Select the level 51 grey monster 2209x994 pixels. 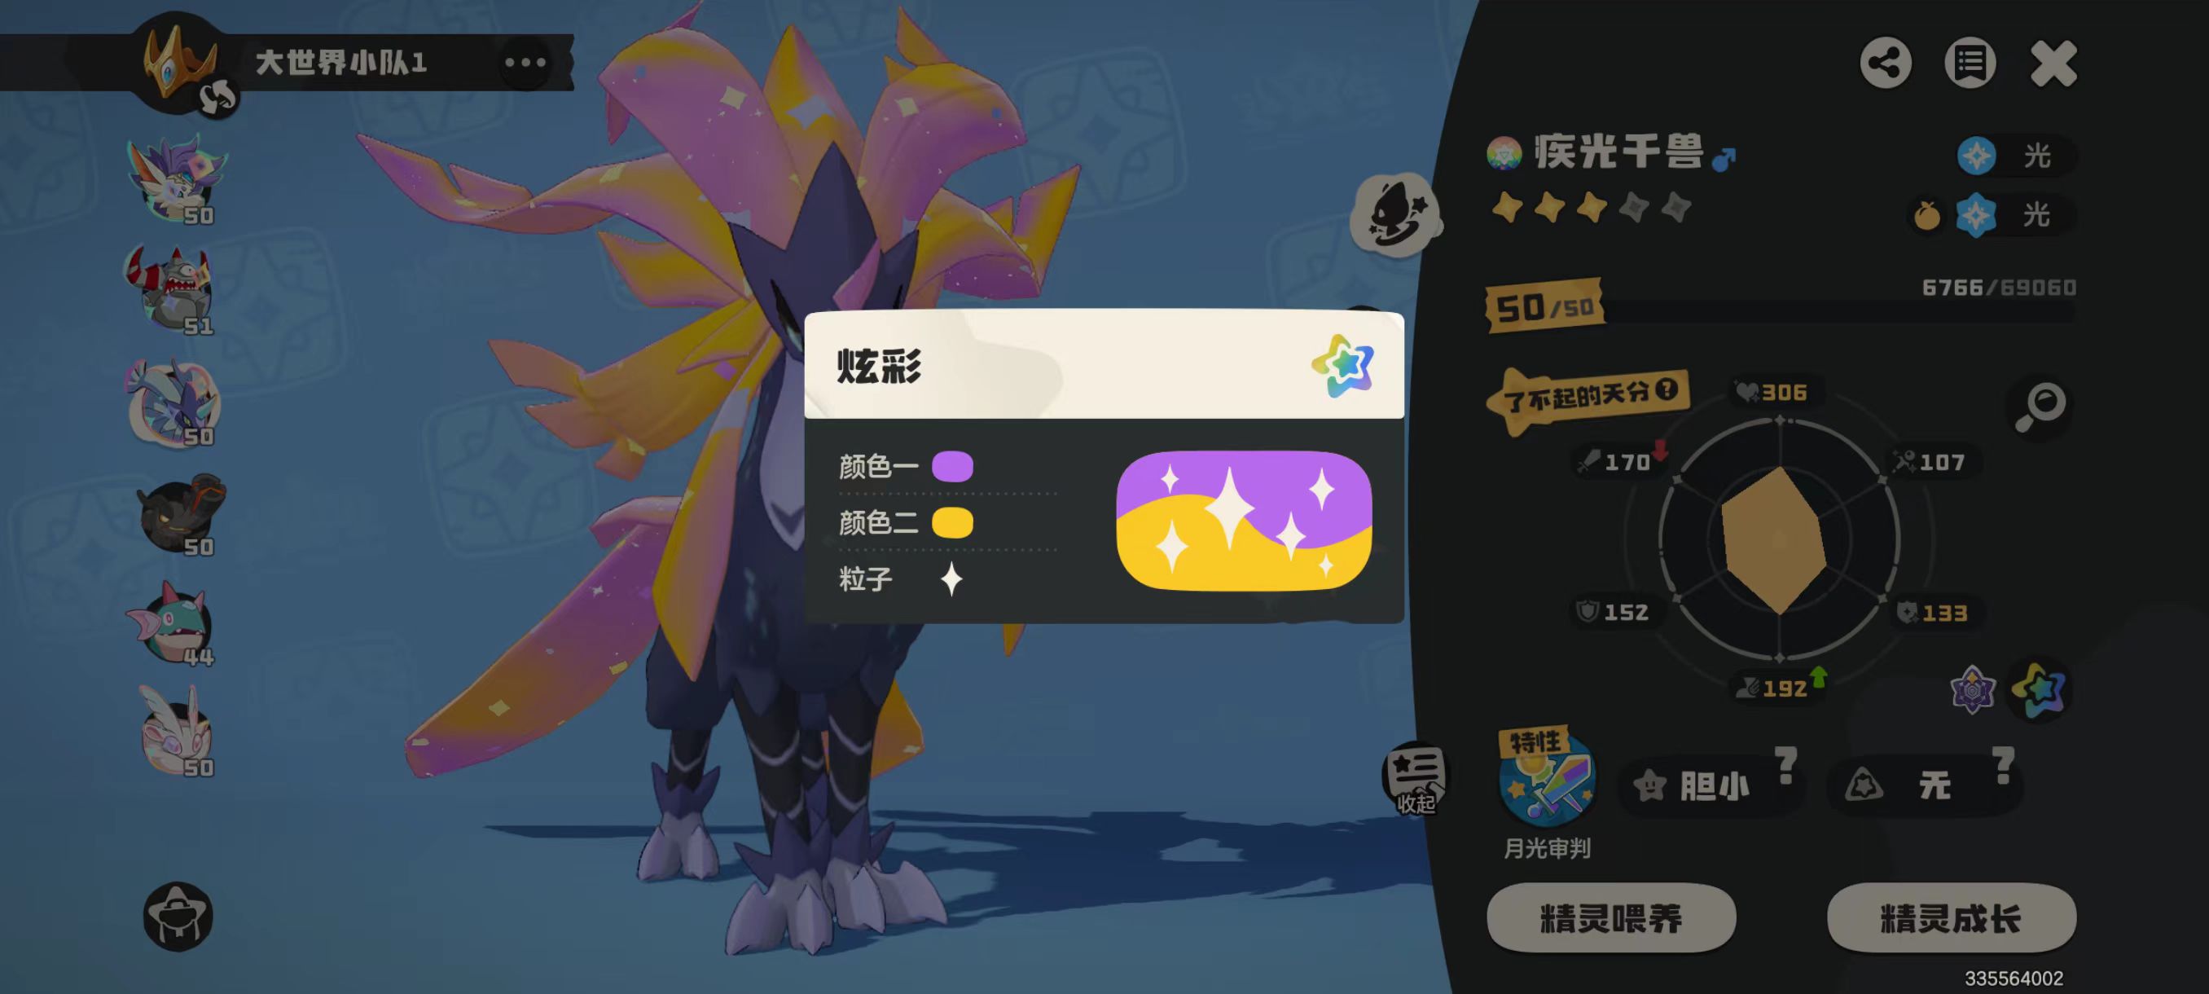coord(171,290)
